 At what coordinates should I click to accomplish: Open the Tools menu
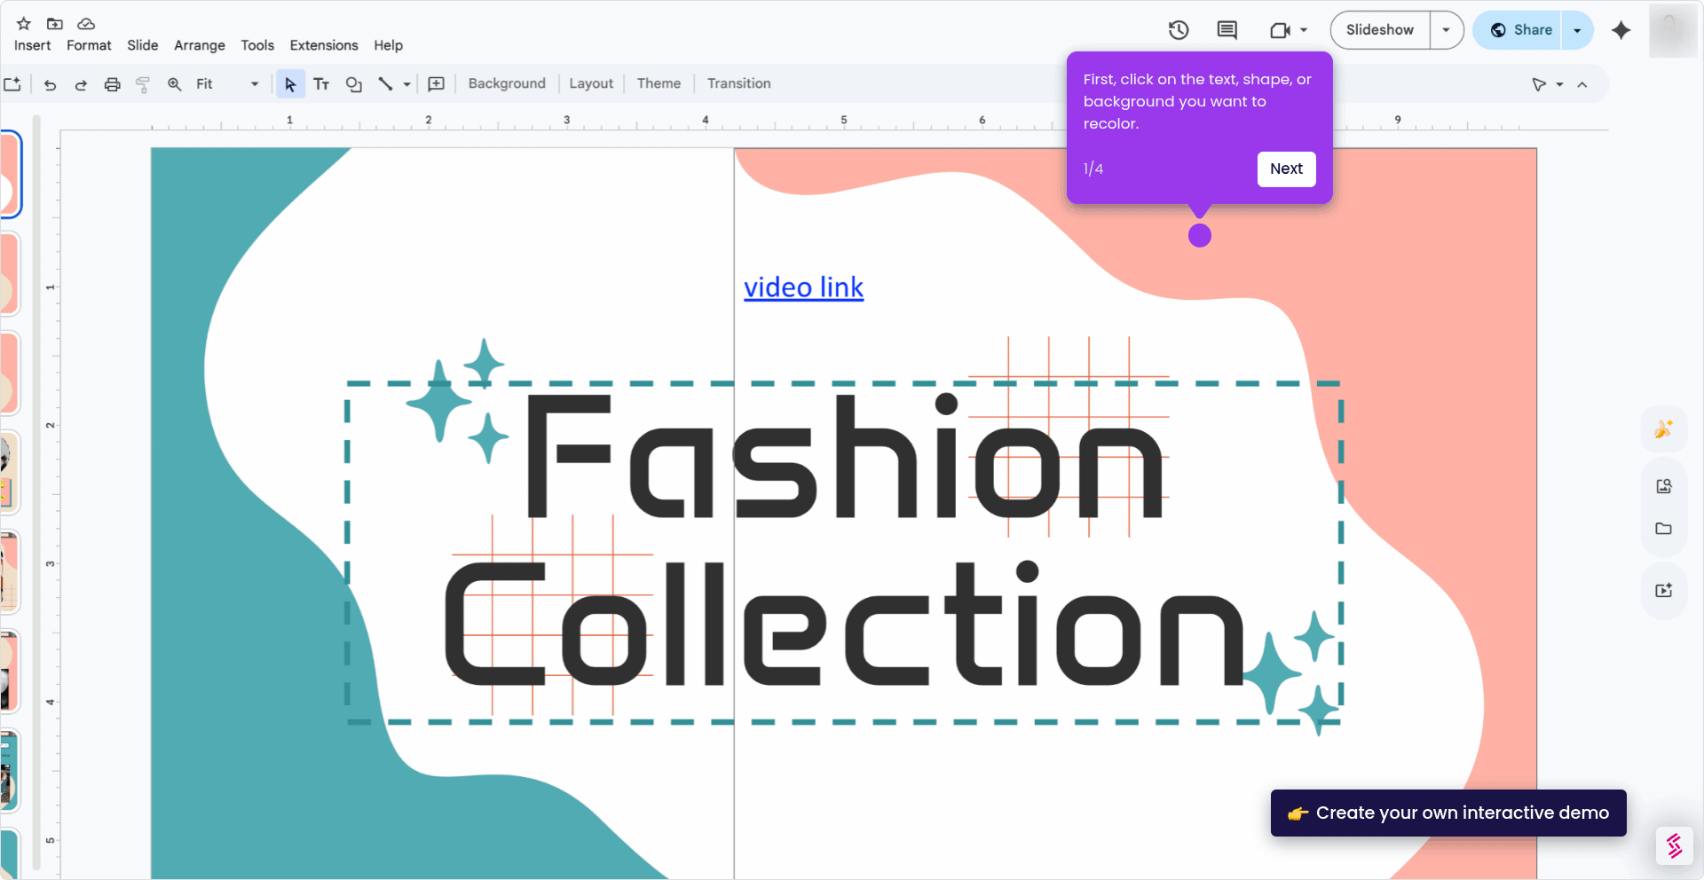click(x=257, y=45)
